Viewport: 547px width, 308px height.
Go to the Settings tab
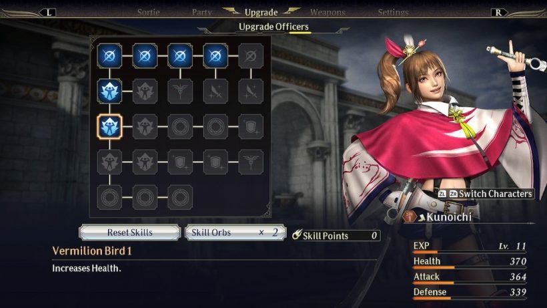coord(393,13)
